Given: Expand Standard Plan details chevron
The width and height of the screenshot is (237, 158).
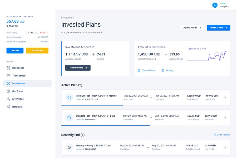Looking at the screenshot, I should (x=225, y=118).
